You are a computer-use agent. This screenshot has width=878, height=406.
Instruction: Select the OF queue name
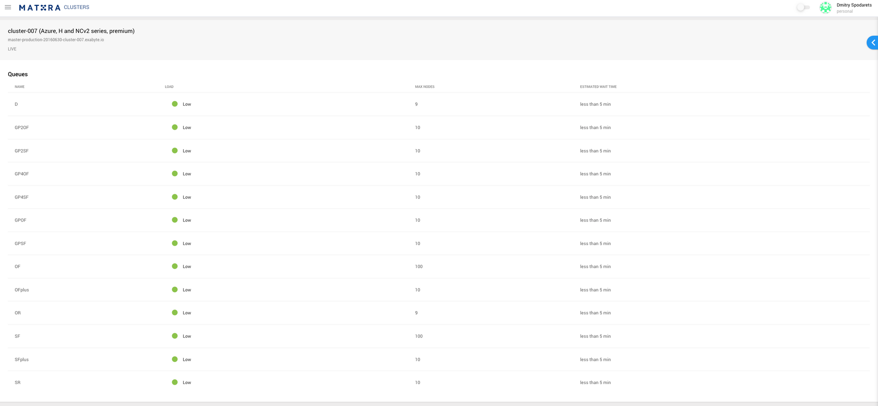(18, 267)
